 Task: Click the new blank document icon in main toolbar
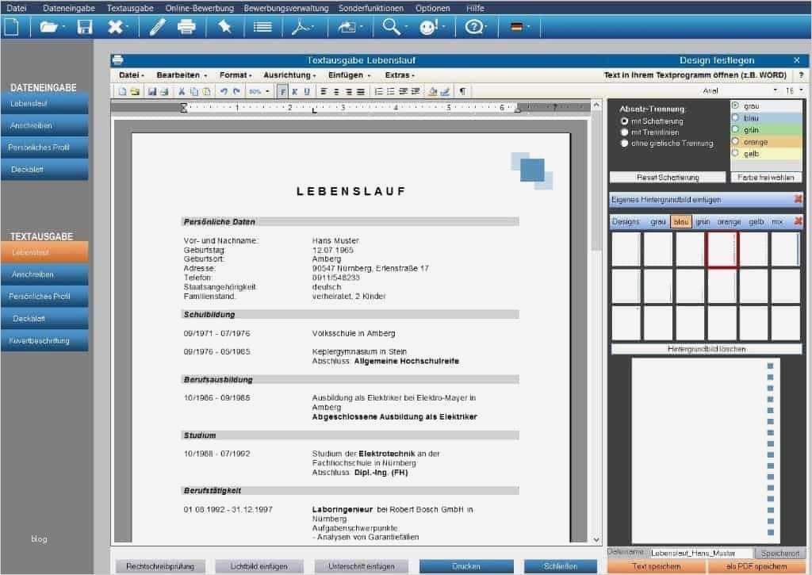(x=11, y=26)
